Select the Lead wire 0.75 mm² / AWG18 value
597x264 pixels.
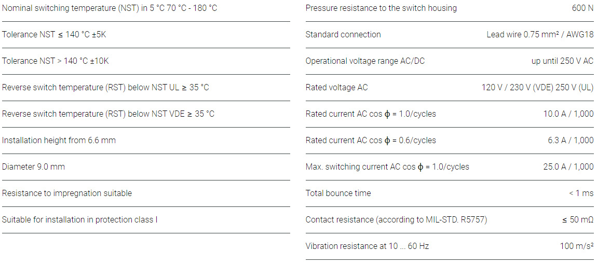coord(540,35)
